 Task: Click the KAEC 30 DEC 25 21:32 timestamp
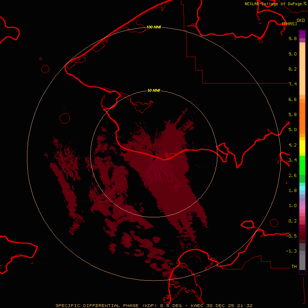click(221, 306)
